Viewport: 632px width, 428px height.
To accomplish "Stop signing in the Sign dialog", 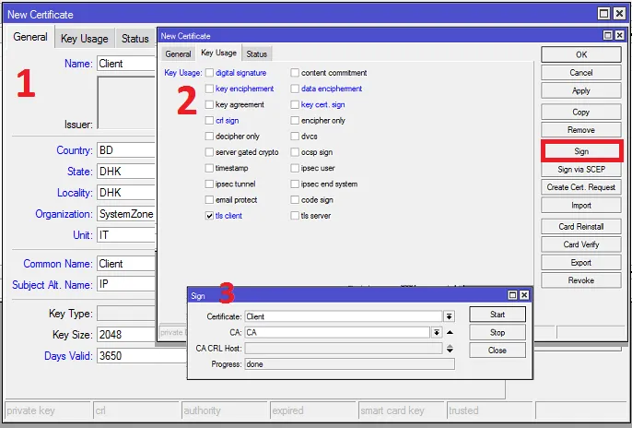I will (x=497, y=332).
